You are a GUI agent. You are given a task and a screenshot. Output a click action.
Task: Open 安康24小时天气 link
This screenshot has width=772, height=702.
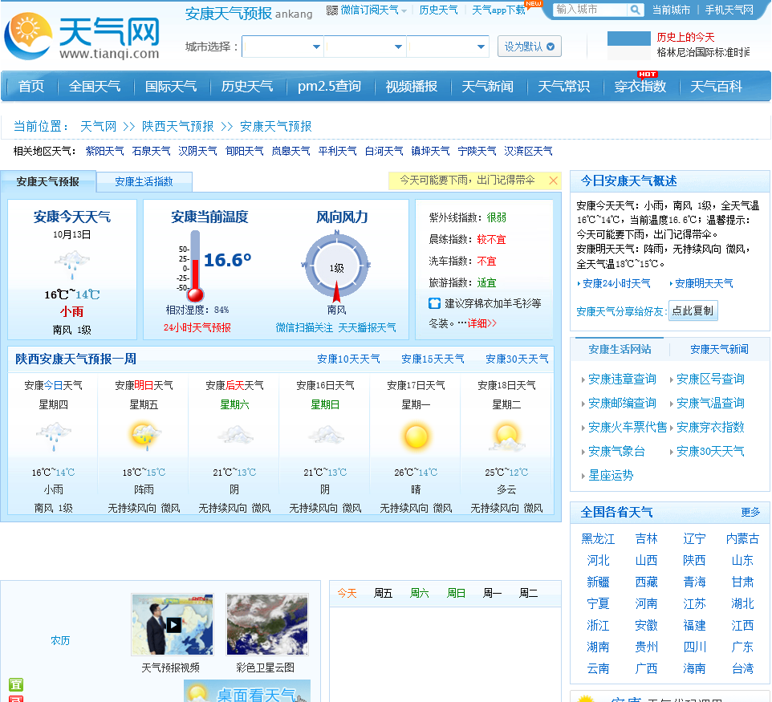616,283
